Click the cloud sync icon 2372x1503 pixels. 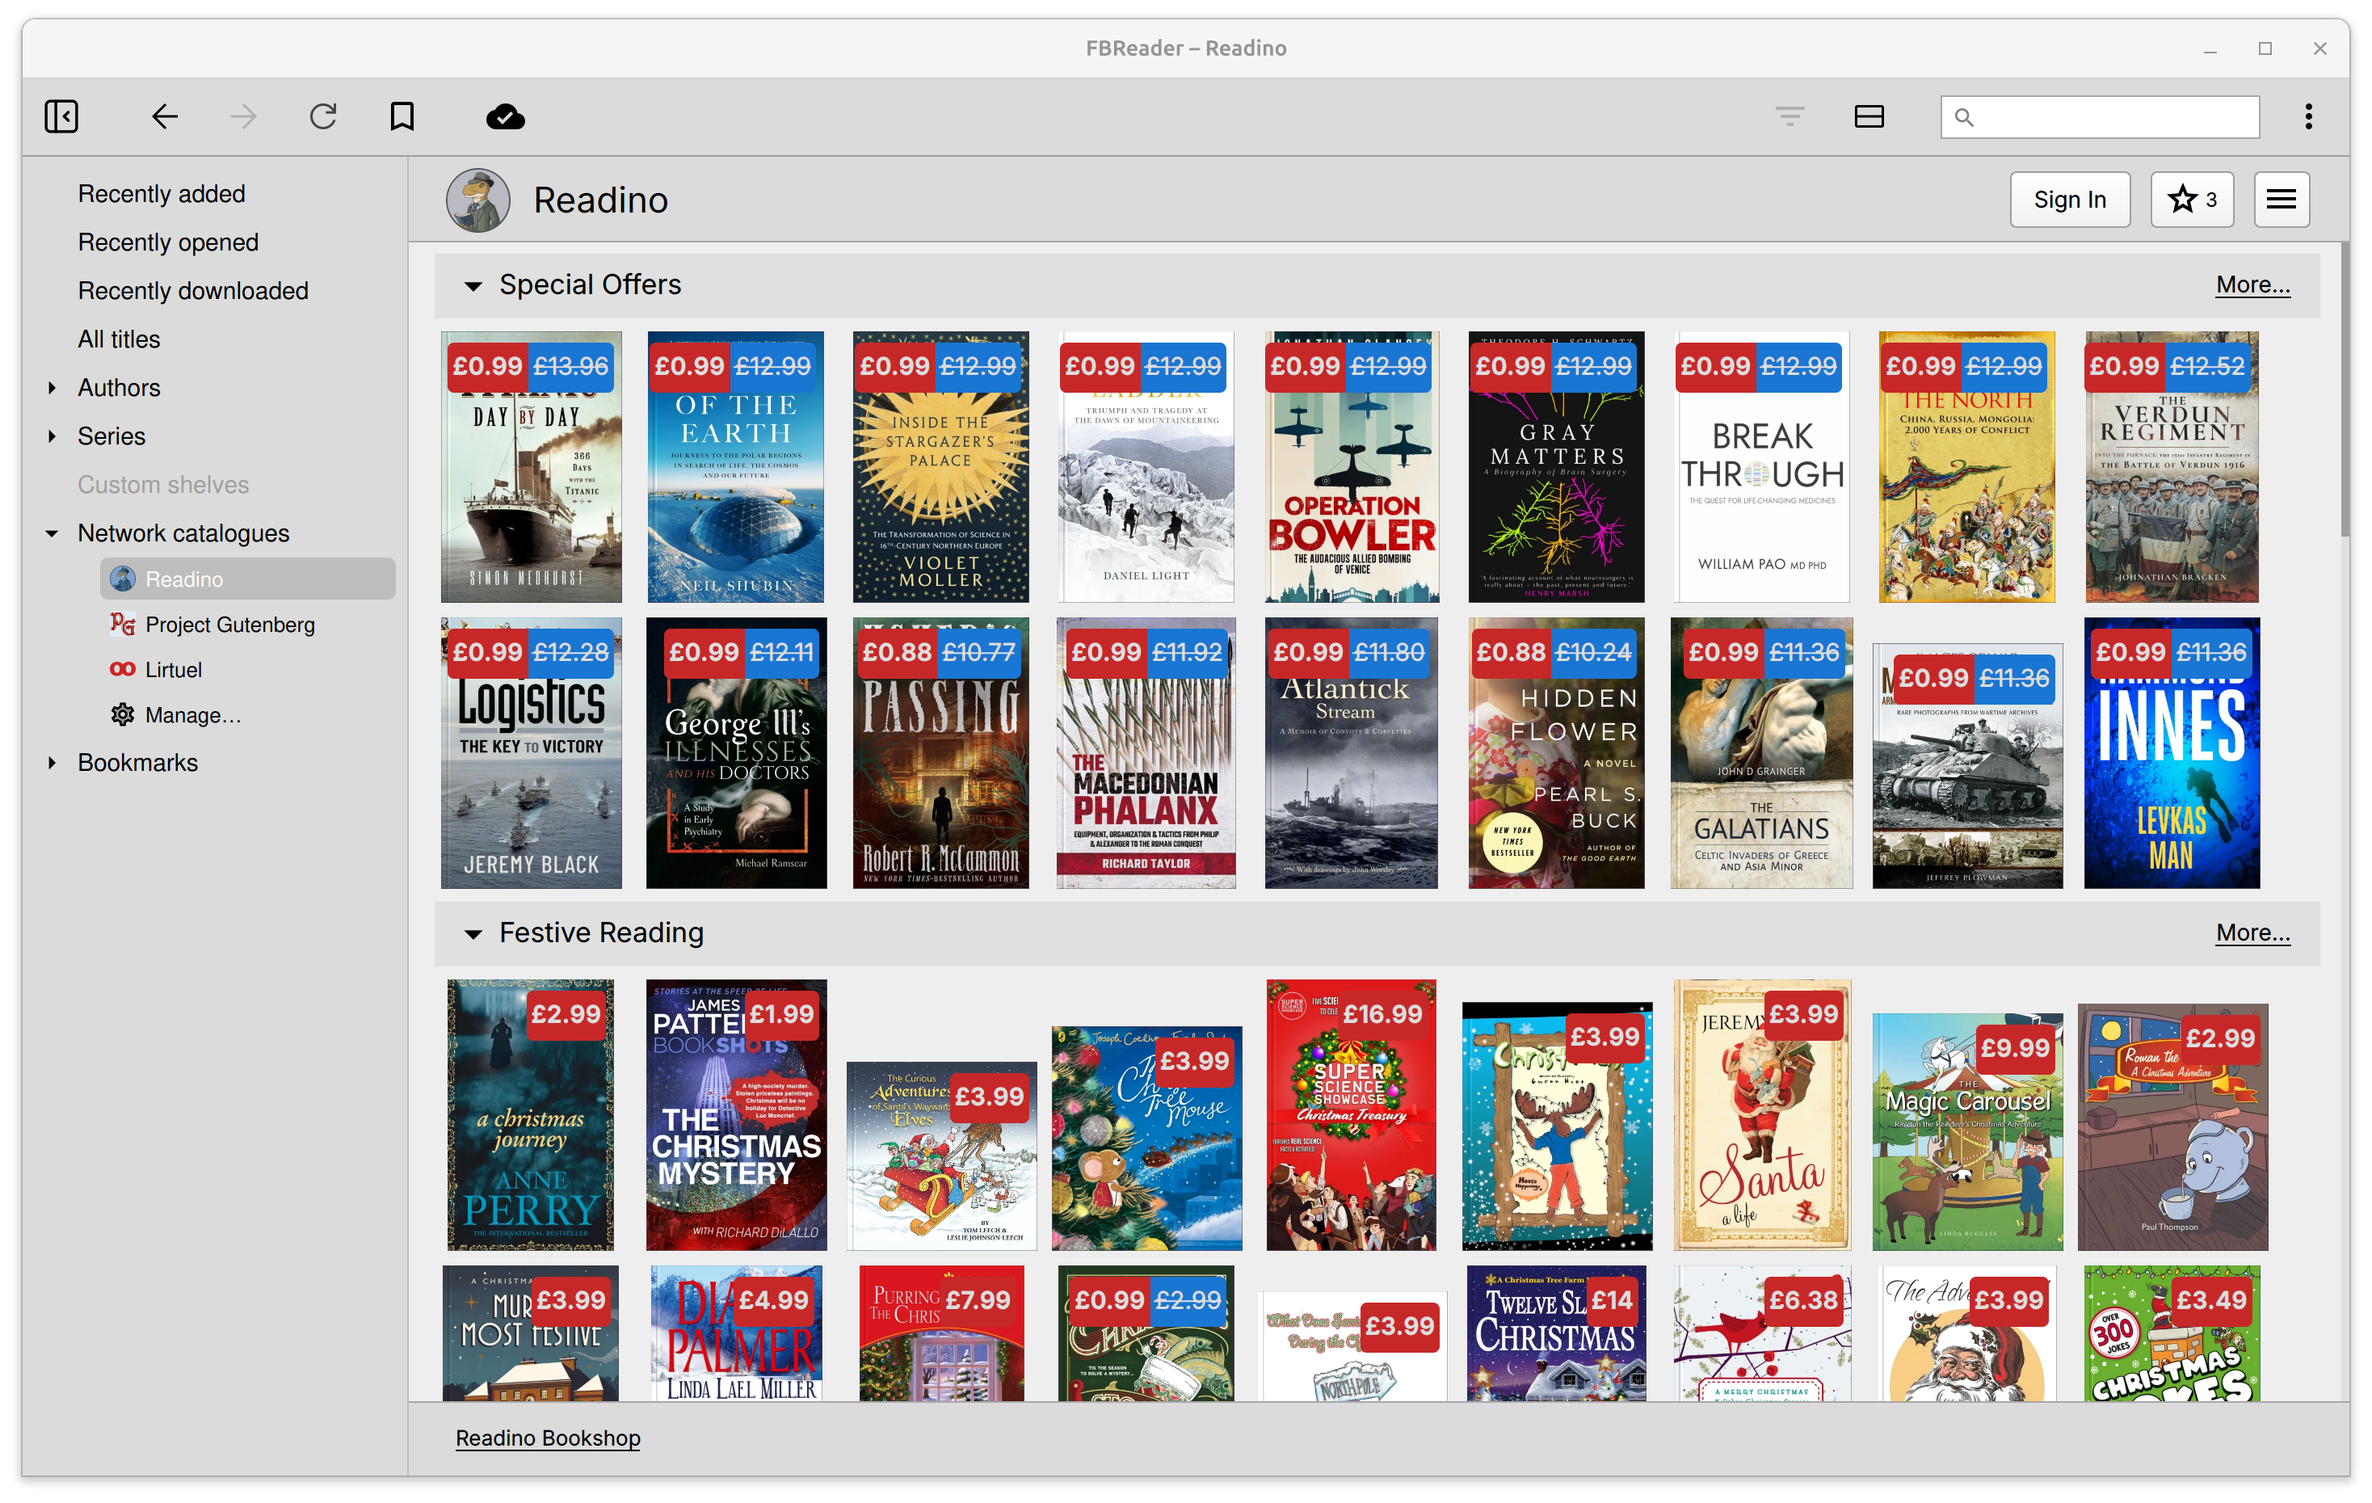(505, 117)
